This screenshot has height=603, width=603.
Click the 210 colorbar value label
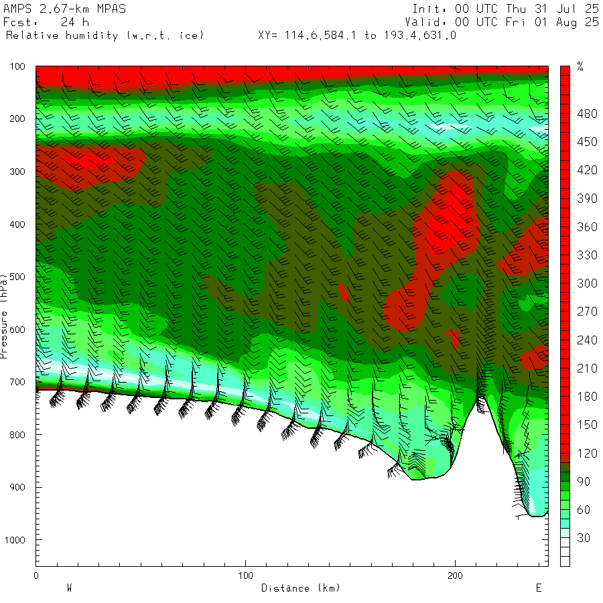coord(587,368)
